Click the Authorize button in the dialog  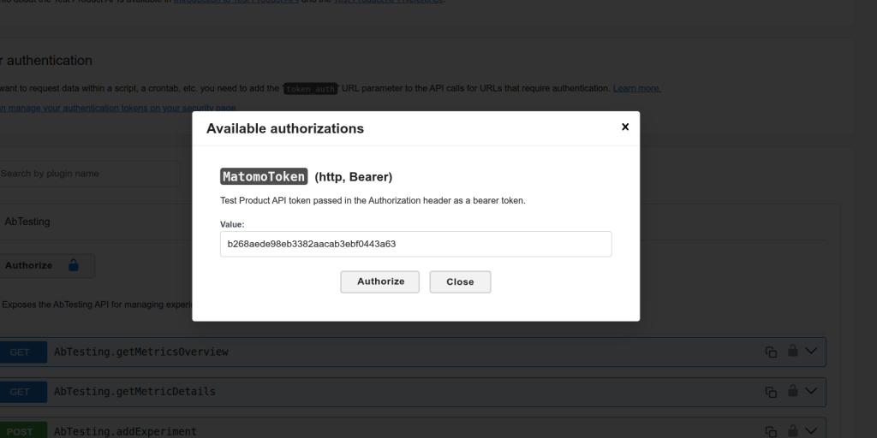pos(379,281)
